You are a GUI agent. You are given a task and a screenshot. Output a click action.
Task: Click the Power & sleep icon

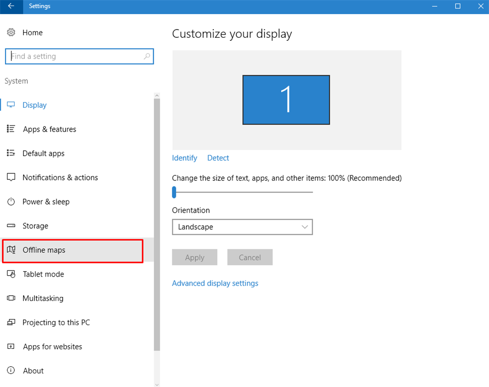click(11, 202)
